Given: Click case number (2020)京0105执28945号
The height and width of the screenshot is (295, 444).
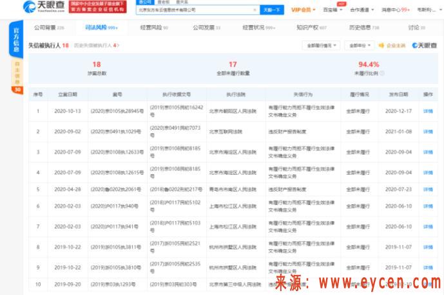Looking at the screenshot, I should tap(117, 111).
